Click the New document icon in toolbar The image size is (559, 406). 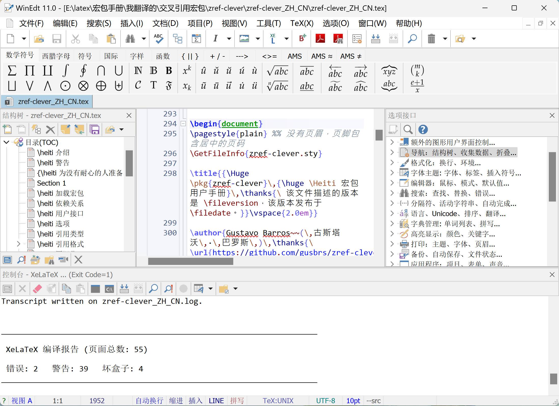(11, 39)
